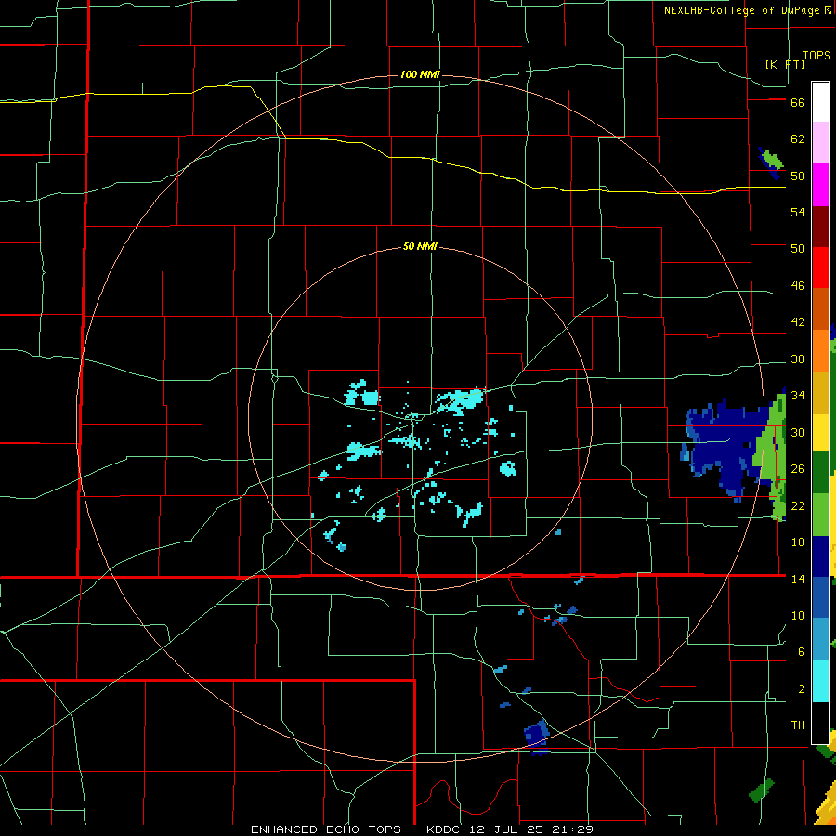Click the yellow 30 kft legend swatch

click(820, 433)
